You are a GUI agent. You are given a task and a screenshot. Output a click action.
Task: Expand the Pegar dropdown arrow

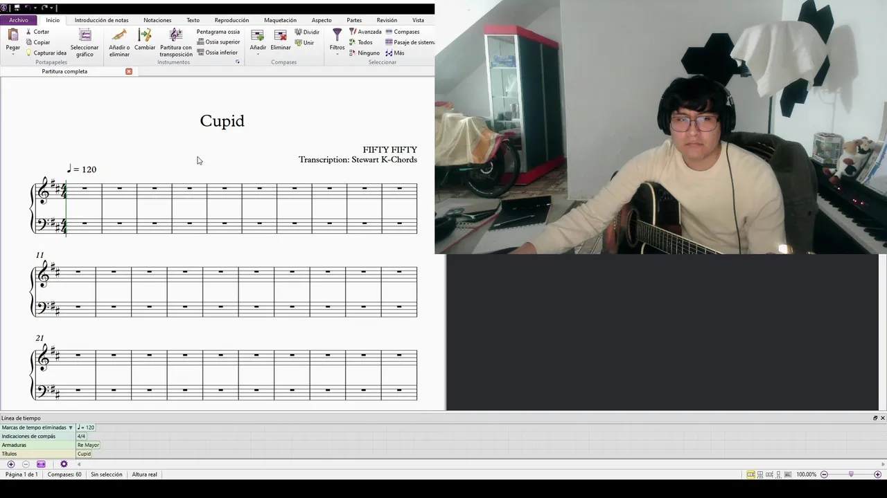click(13, 54)
